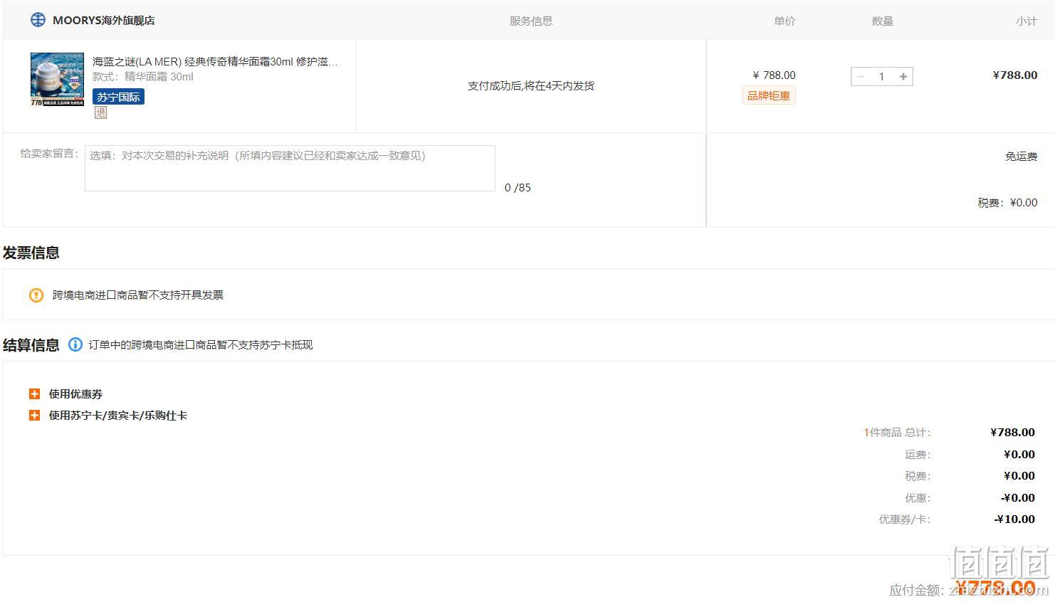
Task: Click the blue info icon beside 结算信息
Action: 75,344
